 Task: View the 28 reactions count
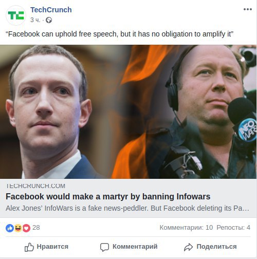pyautogui.click(x=36, y=228)
